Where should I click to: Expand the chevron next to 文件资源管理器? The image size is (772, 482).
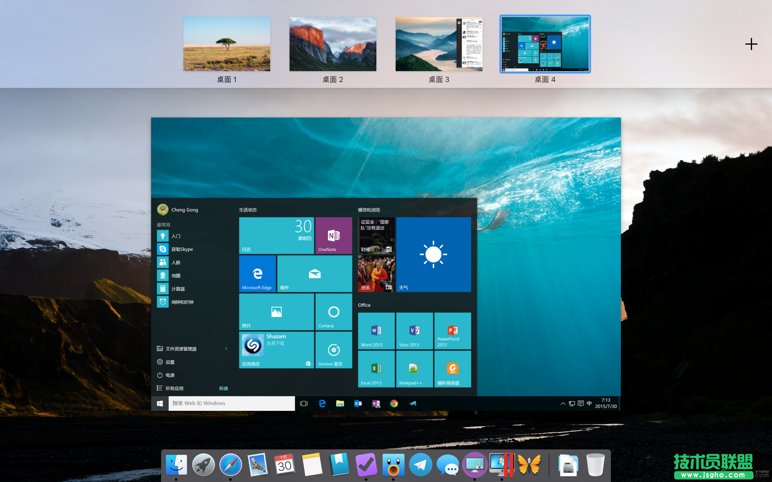[226, 349]
